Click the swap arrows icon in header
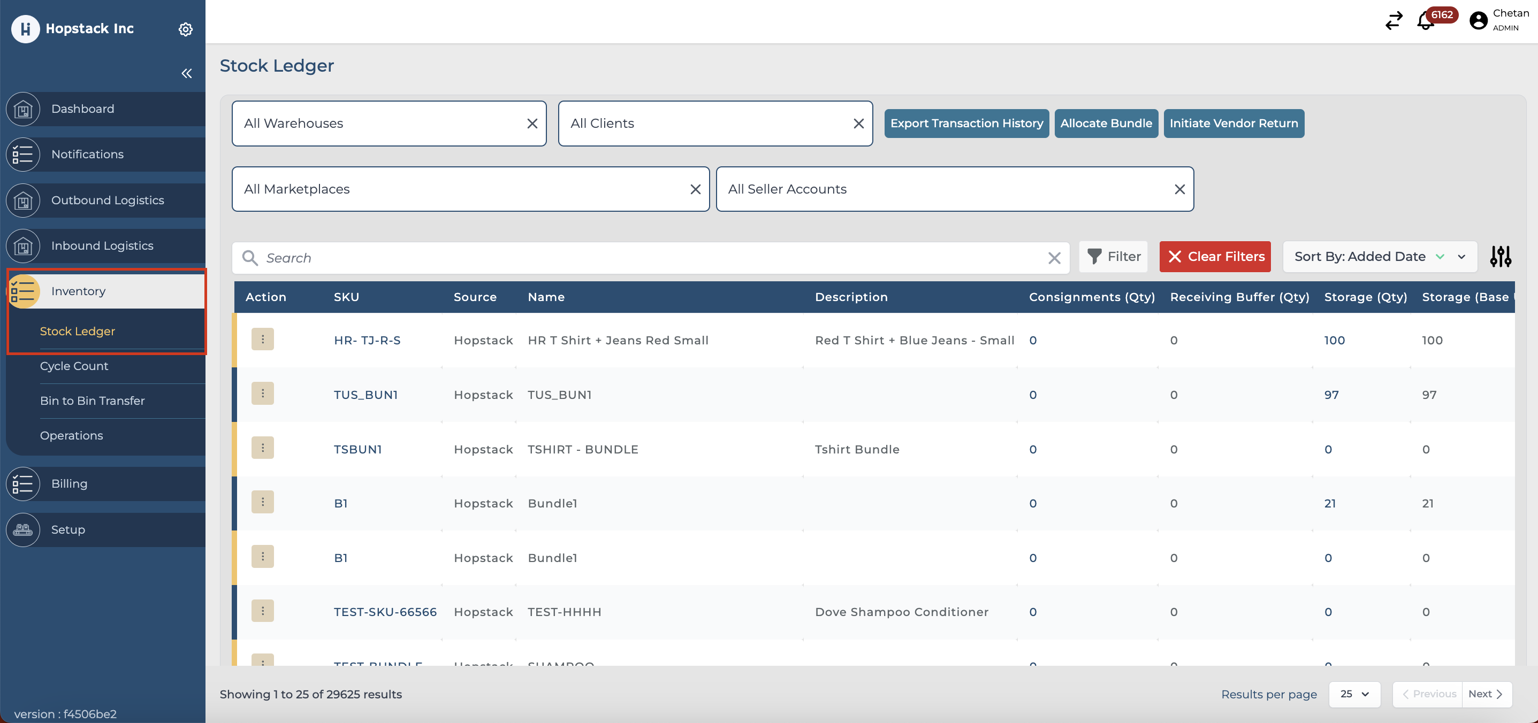 point(1394,21)
